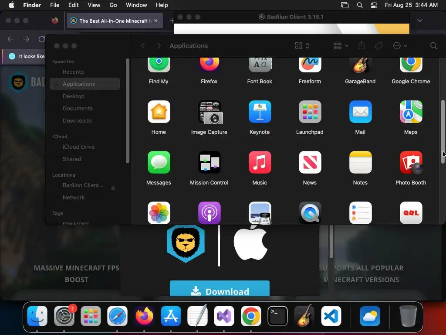Screen dimensions: 446x335
Task: Select the Keynote app icon
Action: pyautogui.click(x=260, y=112)
